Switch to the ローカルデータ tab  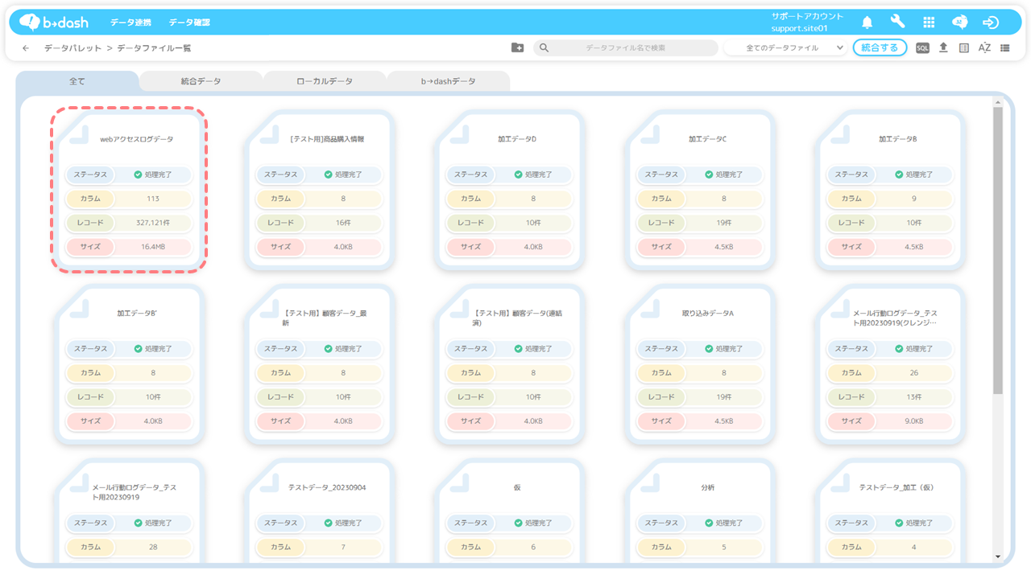coord(325,81)
